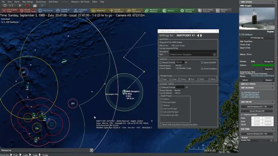Enable the Terrain Following checkbox
The image size is (278, 156).
coord(160,125)
